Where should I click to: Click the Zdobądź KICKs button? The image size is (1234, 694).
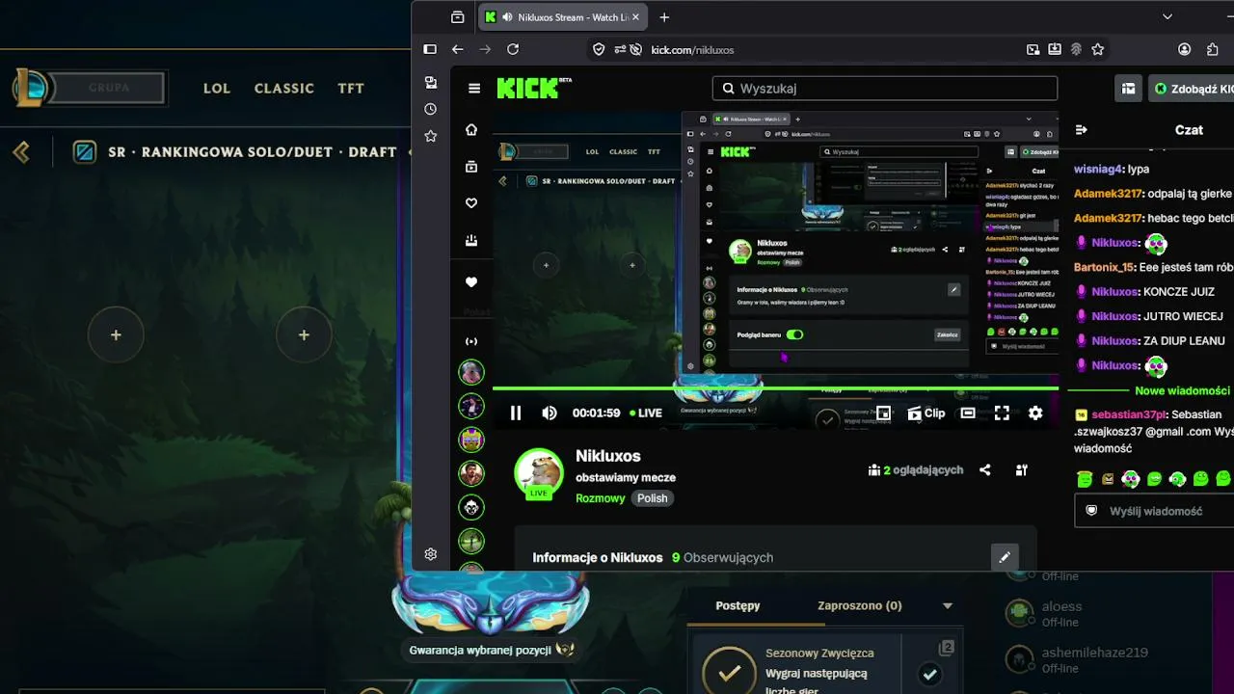tap(1194, 89)
